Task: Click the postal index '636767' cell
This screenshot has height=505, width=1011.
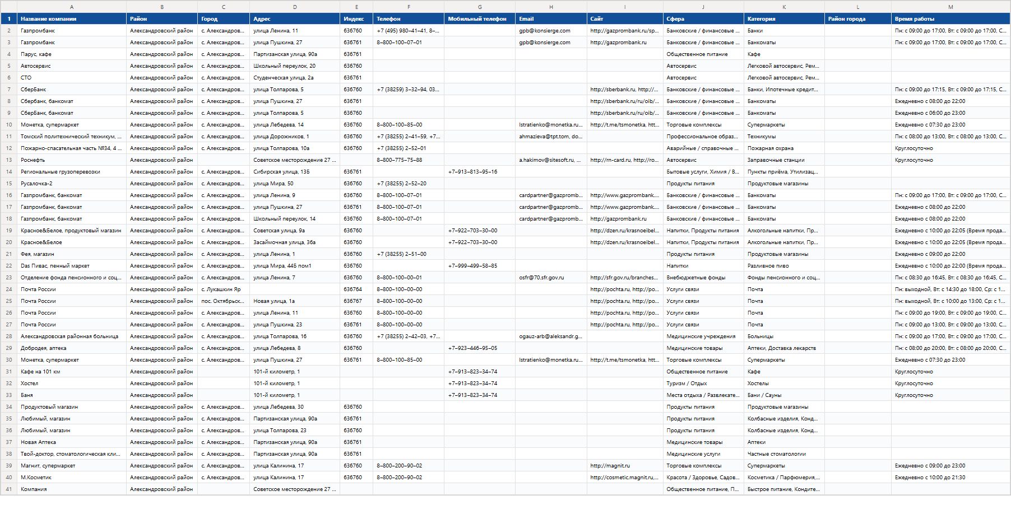Action: [356, 301]
